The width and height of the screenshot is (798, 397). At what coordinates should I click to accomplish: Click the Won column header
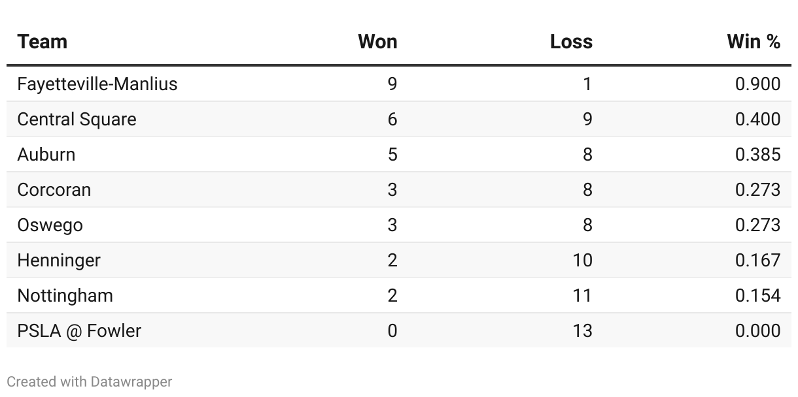377,42
